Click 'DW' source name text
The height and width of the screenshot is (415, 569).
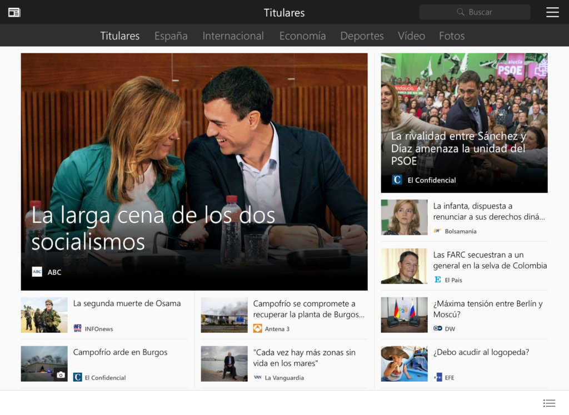pos(450,329)
